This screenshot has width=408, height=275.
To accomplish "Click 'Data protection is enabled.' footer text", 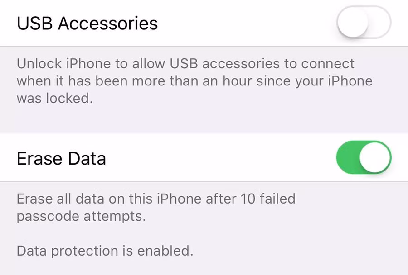I will tap(105, 251).
